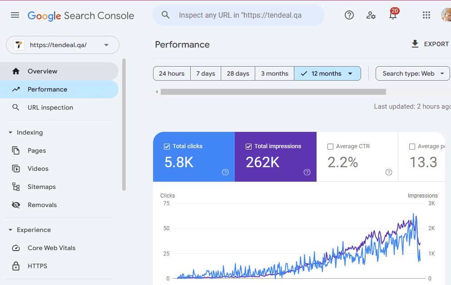Click the horizontal filter scrollbar

pyautogui.click(x=273, y=92)
